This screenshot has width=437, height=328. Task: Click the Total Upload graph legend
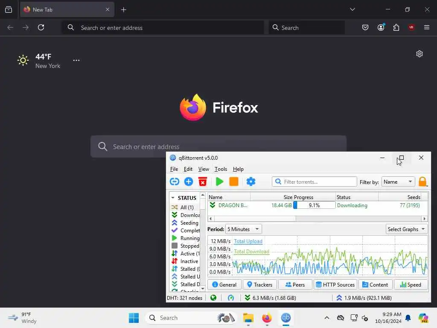tap(248, 241)
